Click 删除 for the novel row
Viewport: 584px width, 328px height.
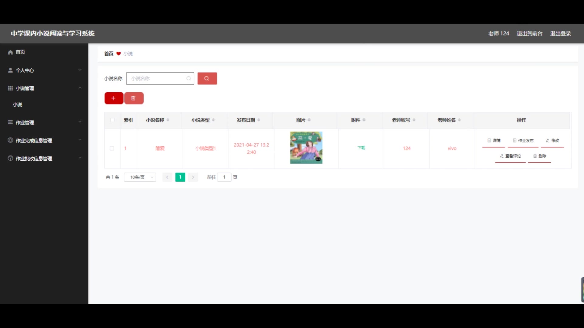coord(540,156)
